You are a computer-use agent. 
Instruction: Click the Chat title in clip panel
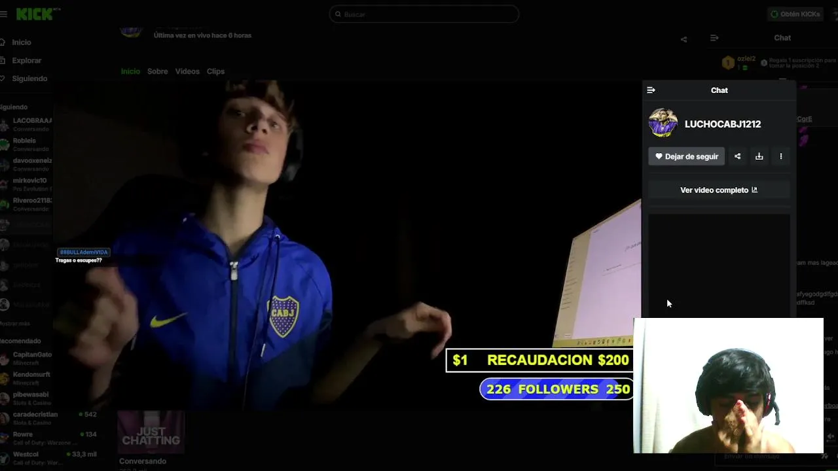(x=720, y=90)
